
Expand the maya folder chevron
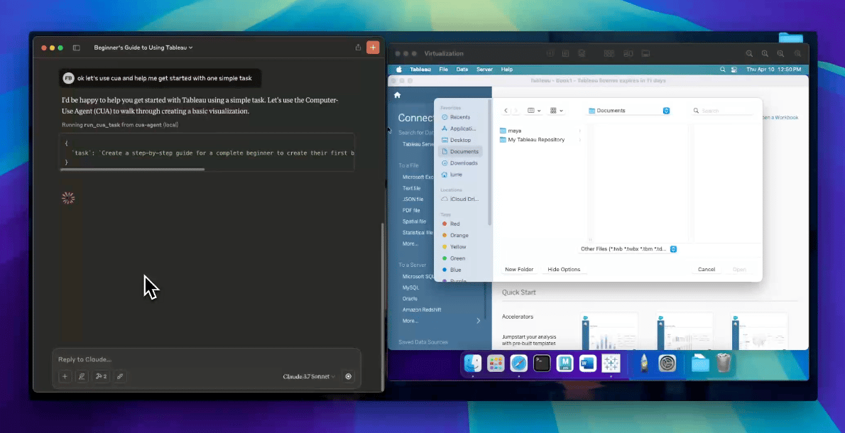(x=580, y=131)
